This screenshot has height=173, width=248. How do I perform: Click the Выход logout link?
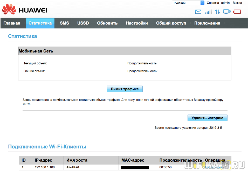[x=237, y=3]
